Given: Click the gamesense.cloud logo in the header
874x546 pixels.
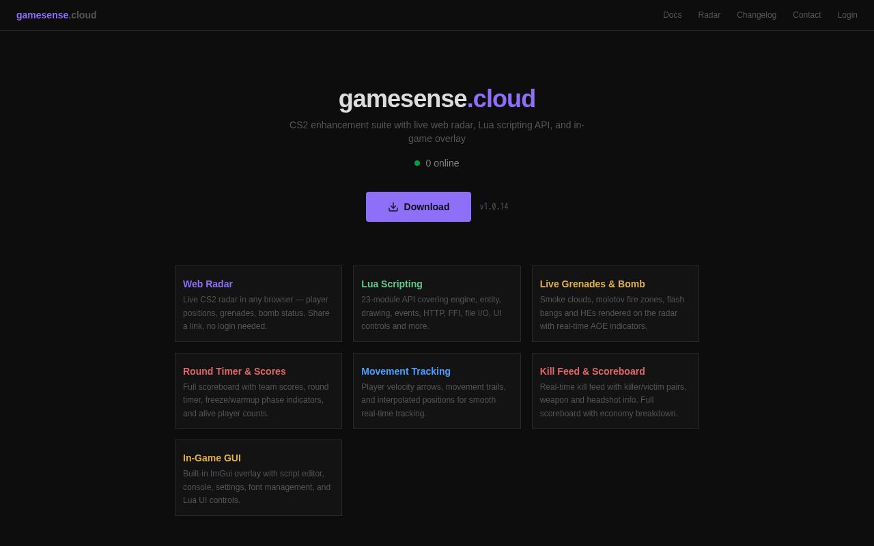Looking at the screenshot, I should tap(57, 15).
